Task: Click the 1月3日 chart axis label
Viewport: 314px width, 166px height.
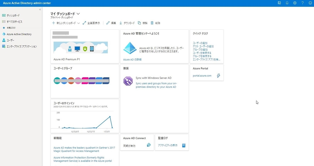Action: pos(107,132)
